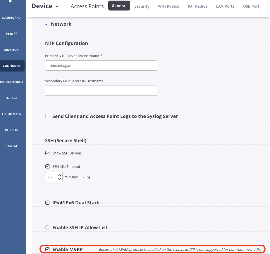Viewport: 270px width, 254px height.
Task: Disable SSH Idle Timeout
Action: click(x=47, y=166)
